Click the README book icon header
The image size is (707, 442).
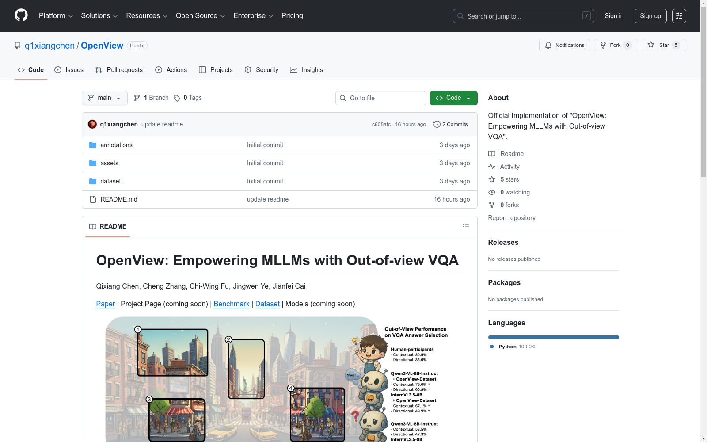(93, 226)
